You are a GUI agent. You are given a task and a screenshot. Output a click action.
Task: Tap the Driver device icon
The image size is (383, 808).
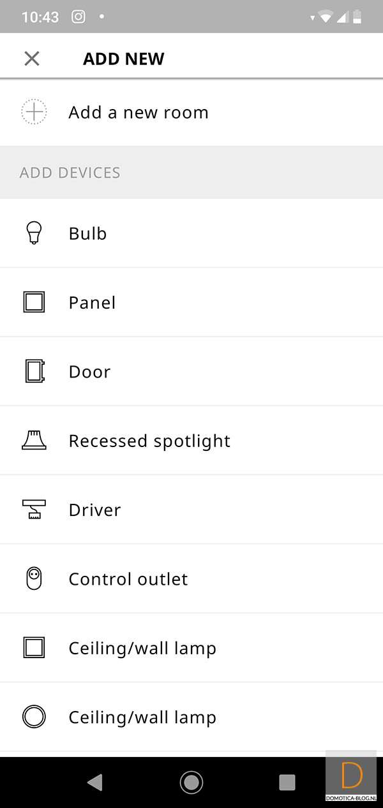pyautogui.click(x=34, y=510)
